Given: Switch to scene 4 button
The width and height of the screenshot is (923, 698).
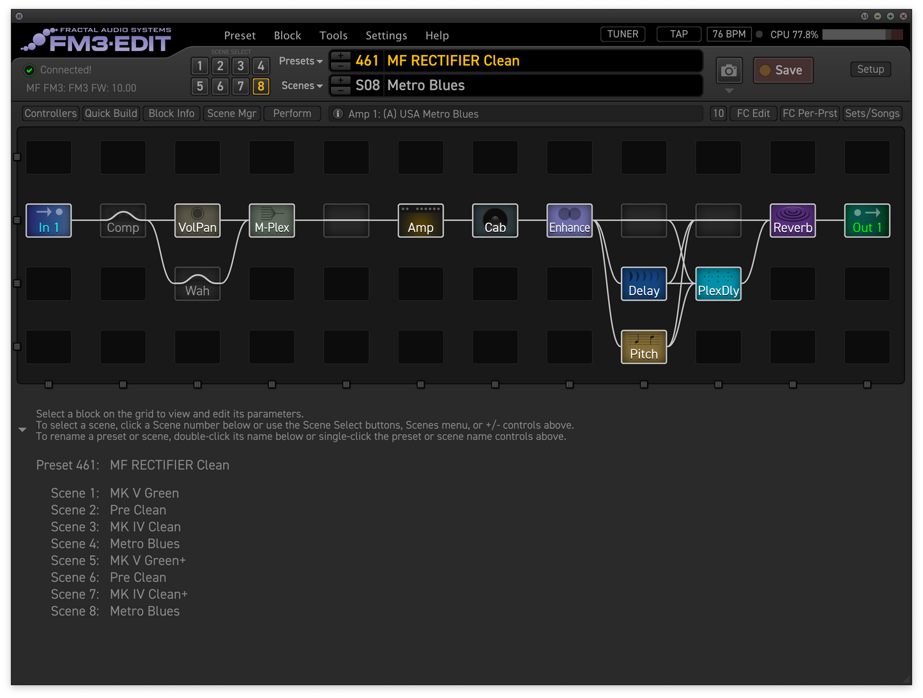Looking at the screenshot, I should pos(261,66).
